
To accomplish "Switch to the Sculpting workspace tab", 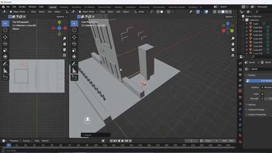I will (76, 7).
